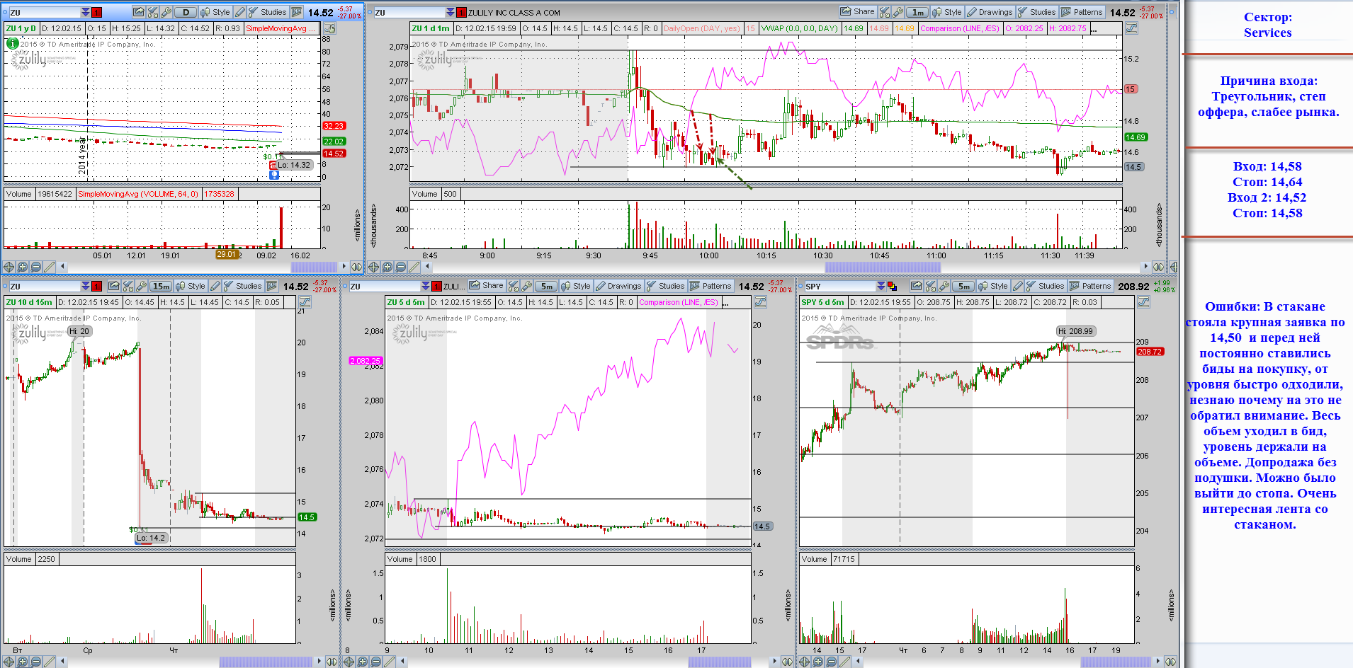Open Drawings menu in 5m ZU chart
Viewport: 1353px width, 668px height.
point(618,286)
